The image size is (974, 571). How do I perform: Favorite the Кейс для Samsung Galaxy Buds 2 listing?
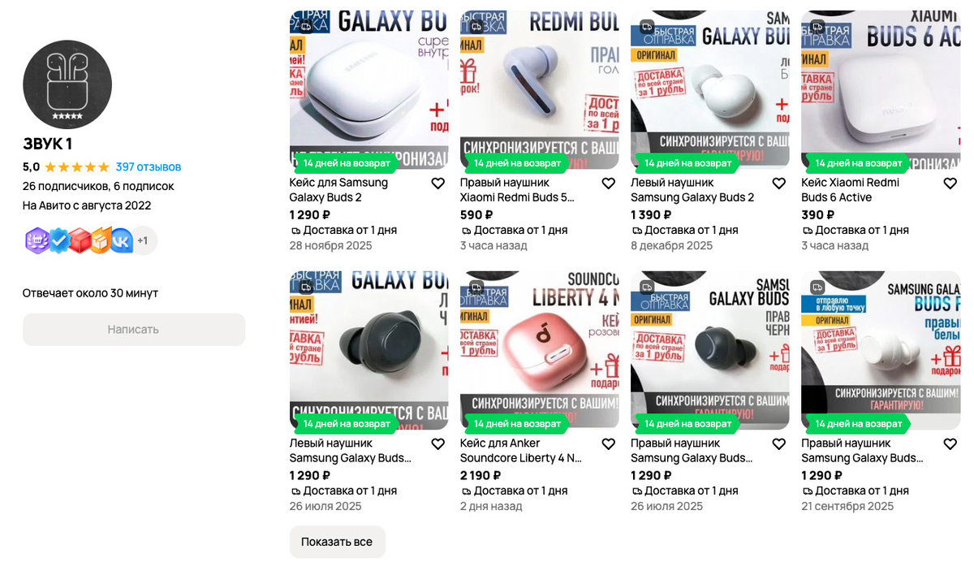click(437, 184)
